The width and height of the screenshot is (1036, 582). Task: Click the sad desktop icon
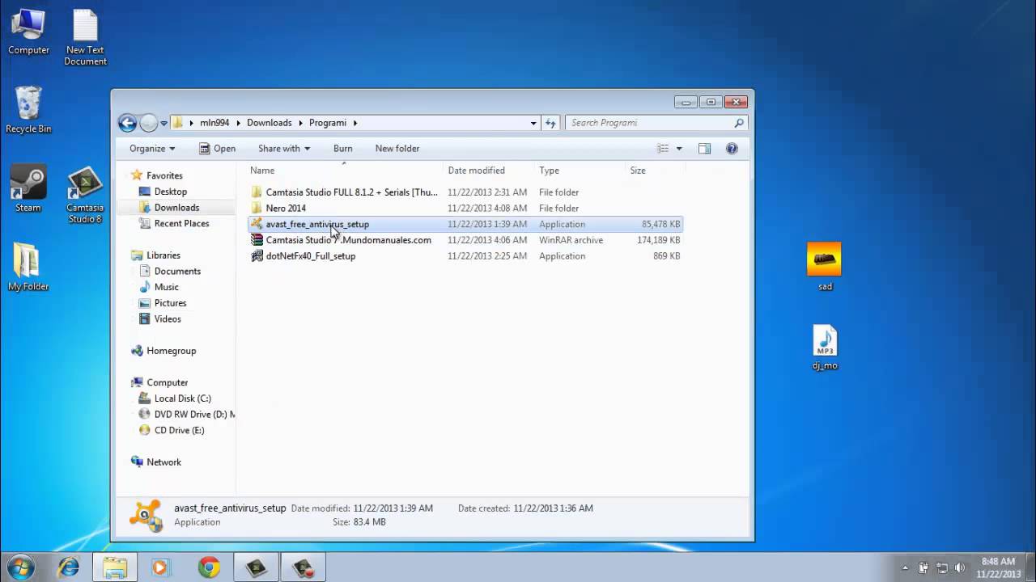tap(825, 267)
